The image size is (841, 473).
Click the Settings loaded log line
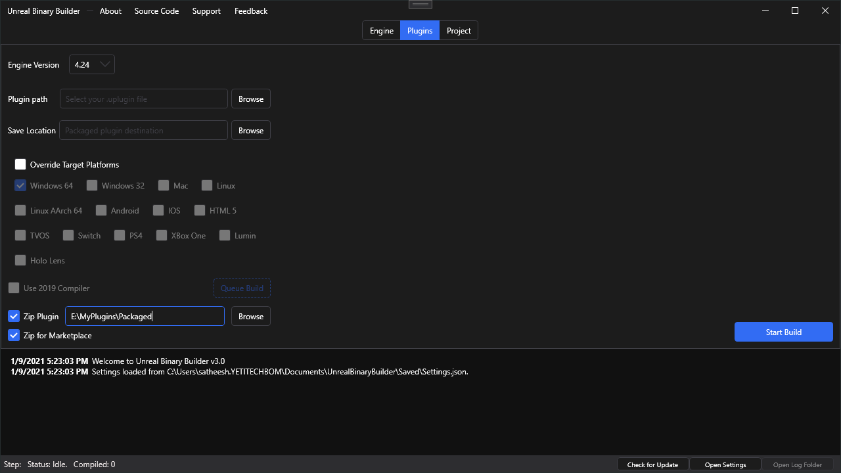pos(239,371)
